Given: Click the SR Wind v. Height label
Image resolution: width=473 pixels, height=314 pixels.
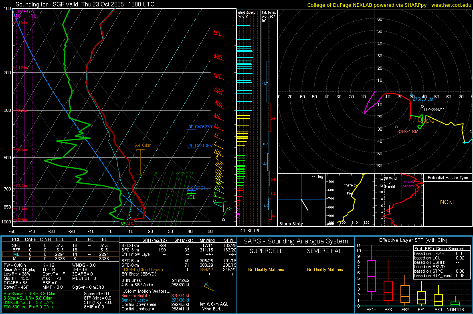Looking at the screenshot, I should point(390,182).
